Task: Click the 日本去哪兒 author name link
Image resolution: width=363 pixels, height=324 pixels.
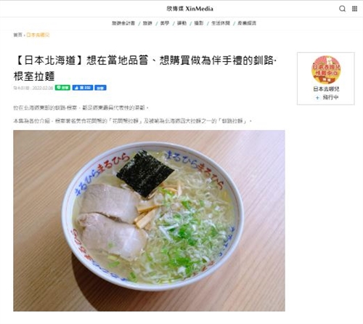Action: tap(326, 89)
